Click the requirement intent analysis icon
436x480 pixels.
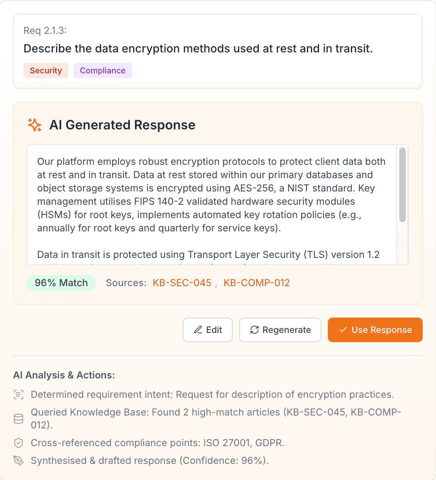click(19, 394)
